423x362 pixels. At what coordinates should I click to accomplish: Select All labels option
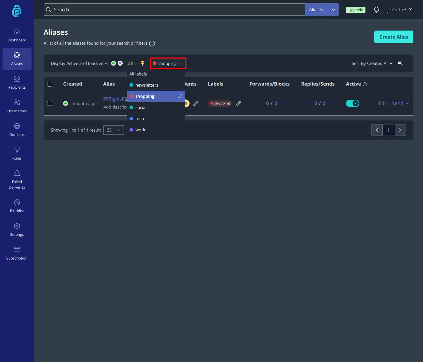click(156, 74)
